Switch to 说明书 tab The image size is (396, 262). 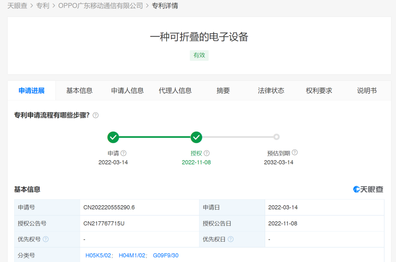click(367, 91)
